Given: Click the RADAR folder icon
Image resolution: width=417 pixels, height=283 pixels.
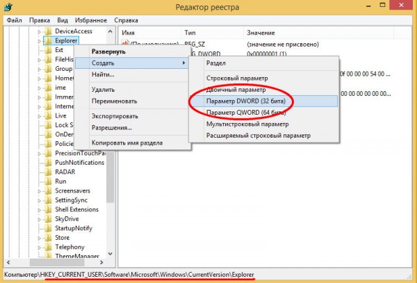Looking at the screenshot, I should (x=47, y=172).
